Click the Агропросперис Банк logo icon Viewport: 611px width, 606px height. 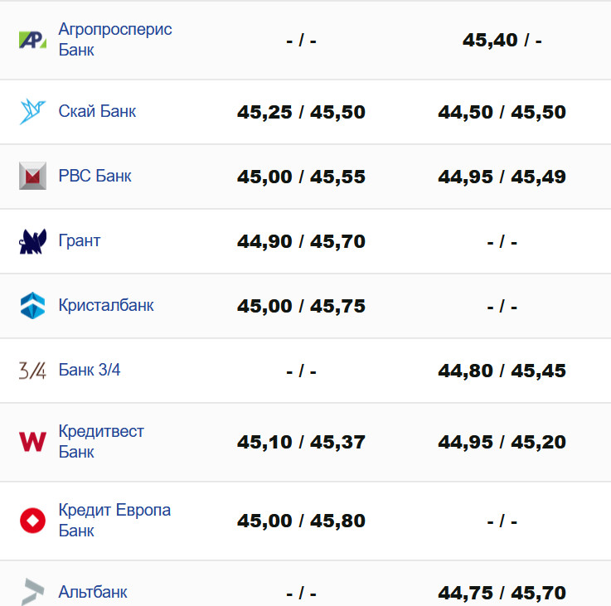32,40
